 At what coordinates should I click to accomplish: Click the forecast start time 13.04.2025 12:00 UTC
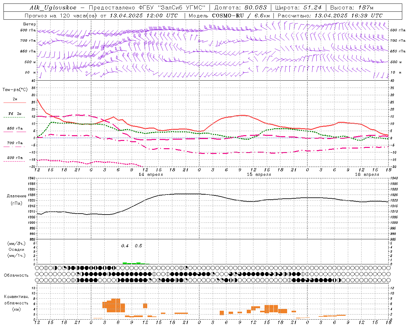coord(144,16)
